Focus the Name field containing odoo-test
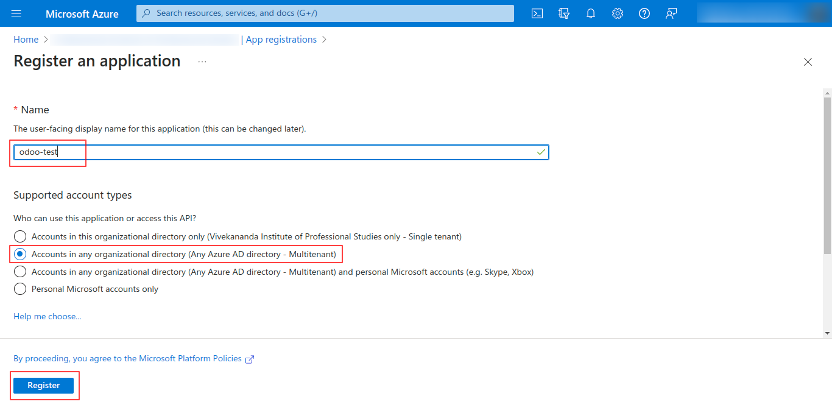 [x=281, y=152]
